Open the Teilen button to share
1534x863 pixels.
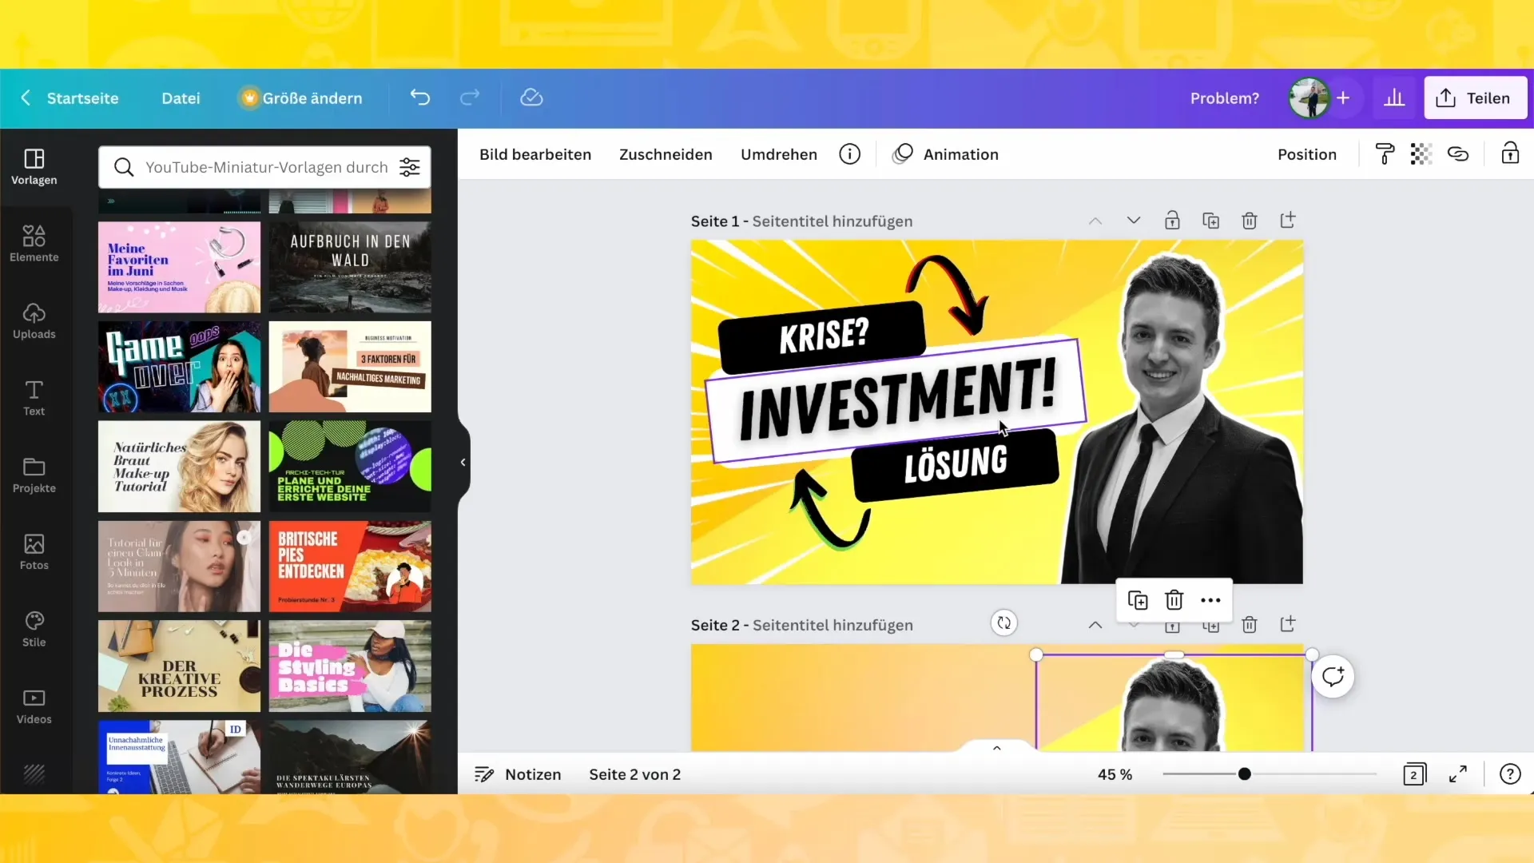point(1476,98)
